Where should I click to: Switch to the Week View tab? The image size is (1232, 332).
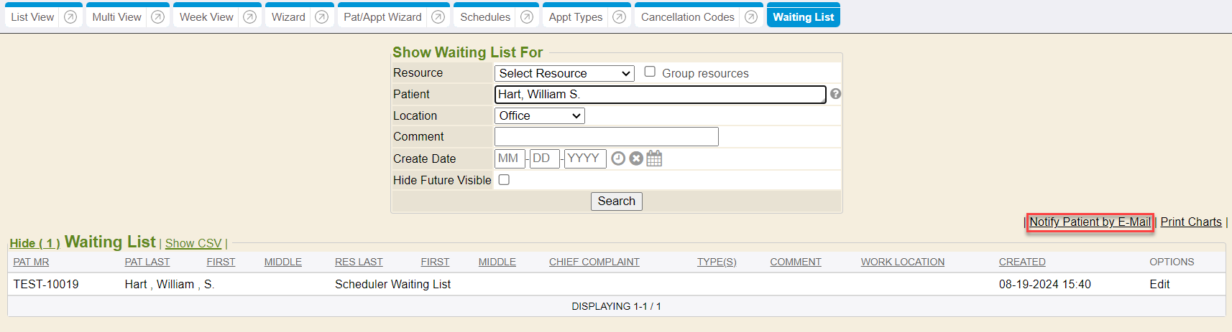(x=206, y=17)
